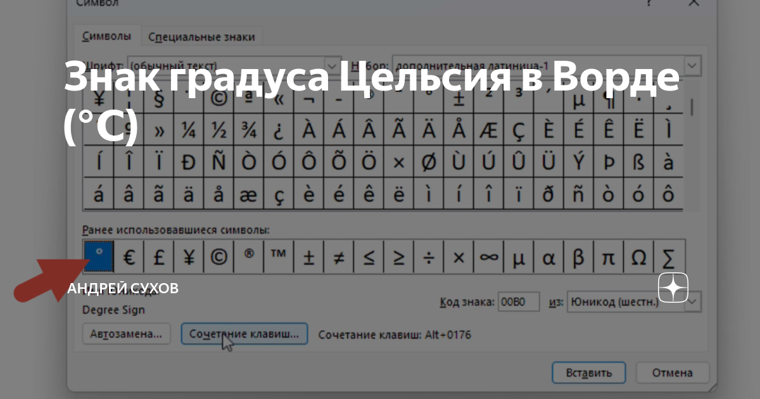Viewport: 760px width, 399px height.
Task: Insert the symbol with Вставить button
Action: [588, 372]
